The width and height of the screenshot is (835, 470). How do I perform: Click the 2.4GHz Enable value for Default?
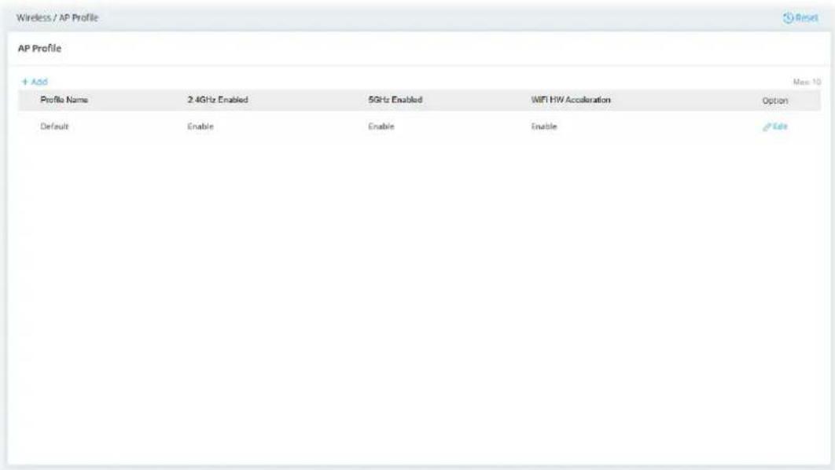(x=200, y=127)
